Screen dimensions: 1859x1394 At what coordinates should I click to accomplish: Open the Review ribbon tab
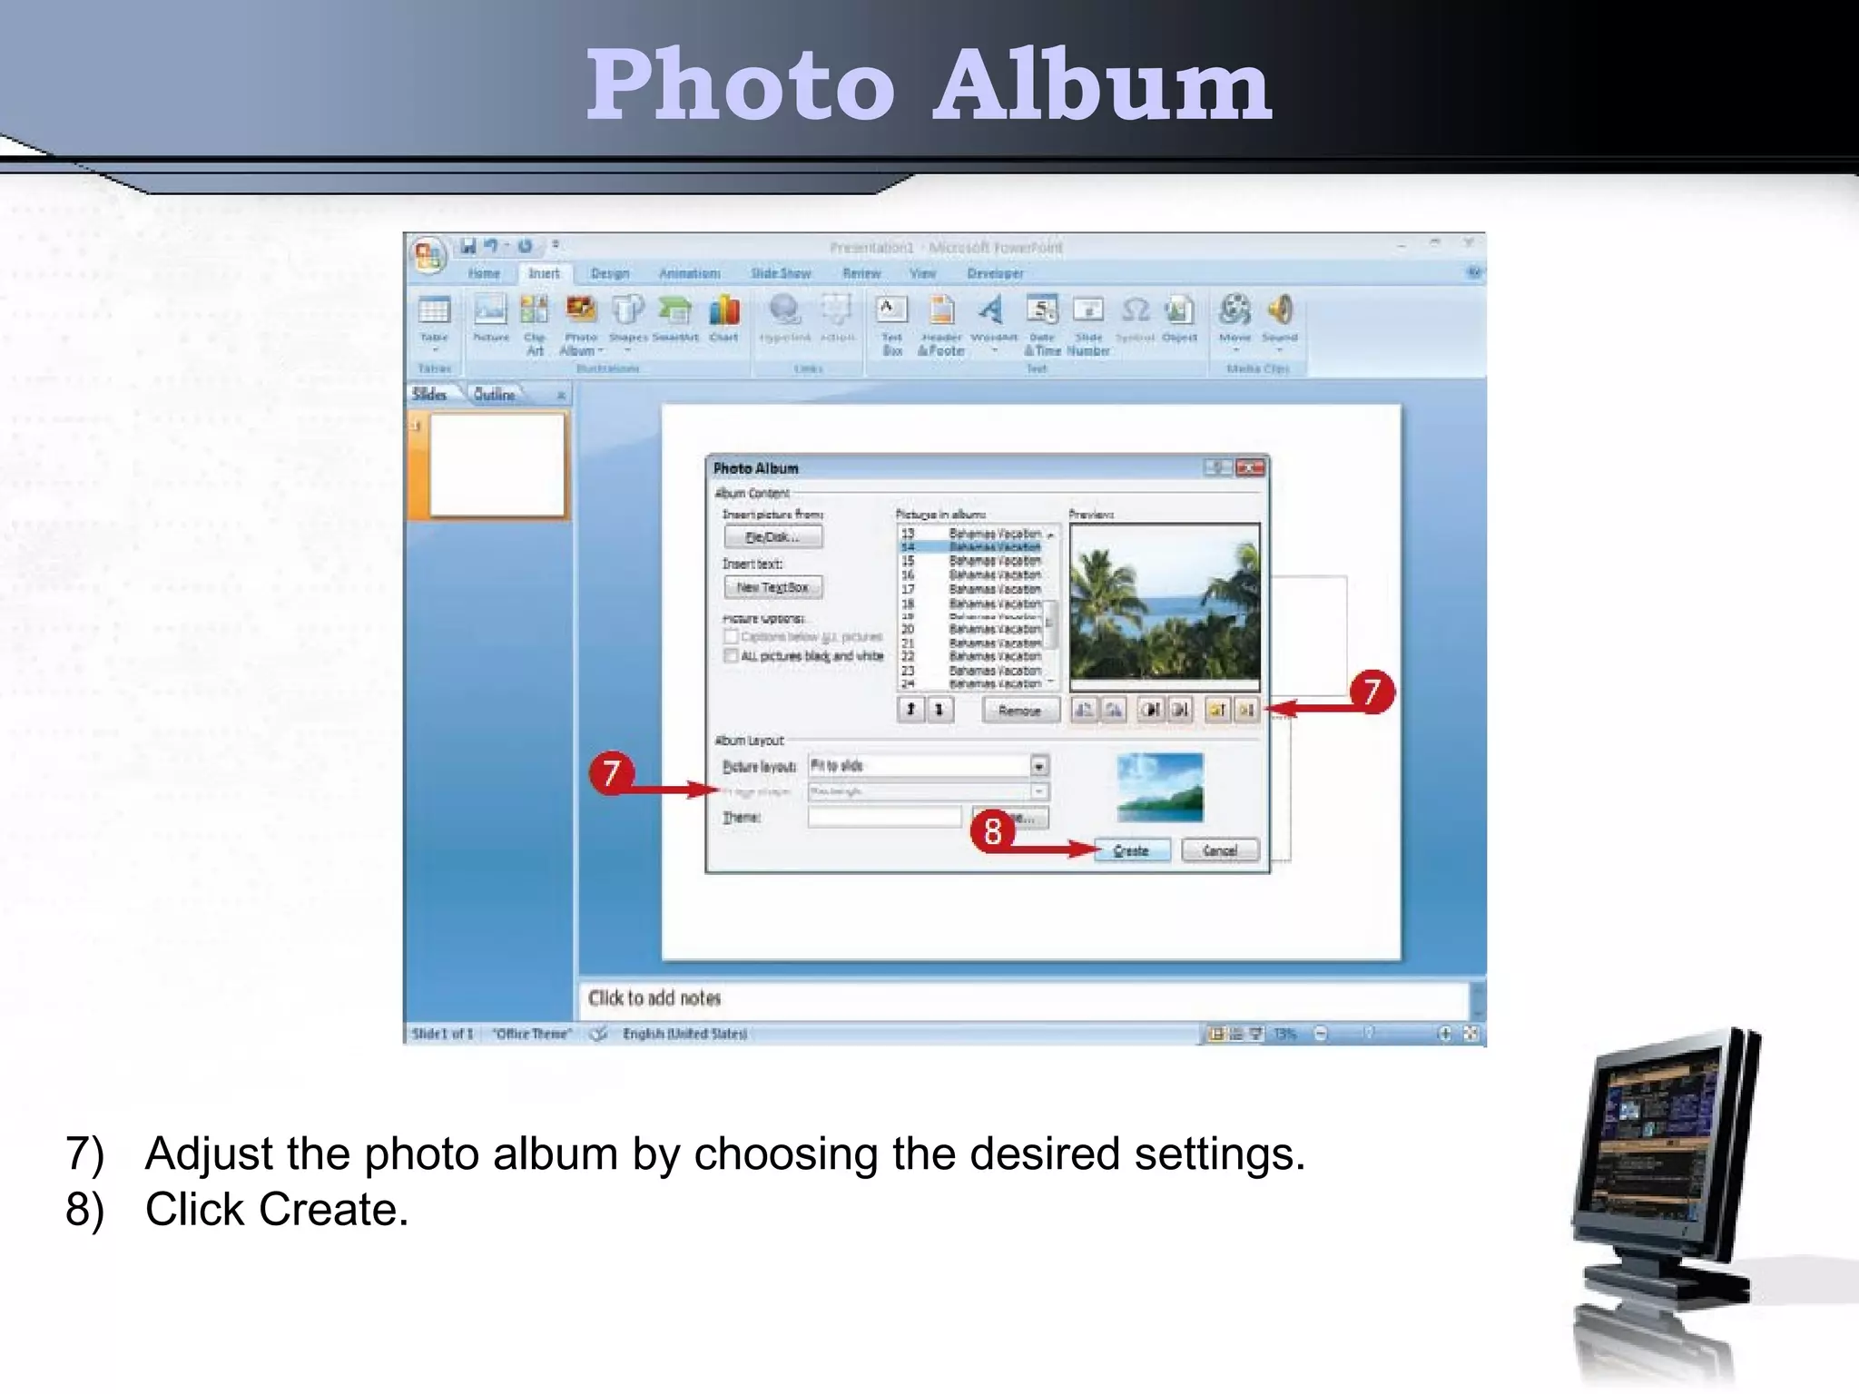tap(861, 273)
